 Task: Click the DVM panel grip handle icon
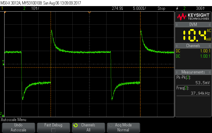pos(177,24)
